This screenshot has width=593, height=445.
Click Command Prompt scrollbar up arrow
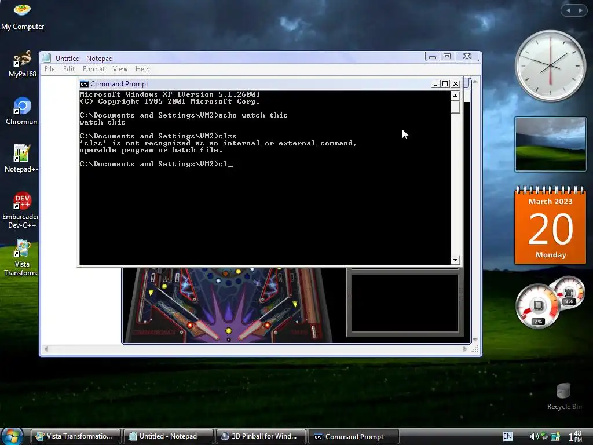[455, 96]
